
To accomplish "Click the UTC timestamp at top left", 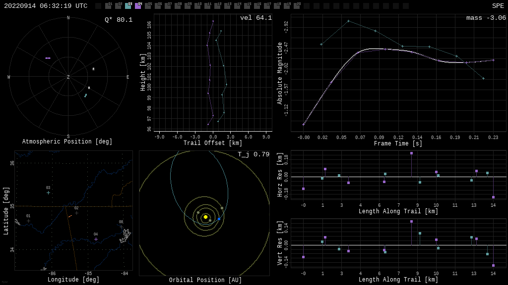I will tap(46, 6).
